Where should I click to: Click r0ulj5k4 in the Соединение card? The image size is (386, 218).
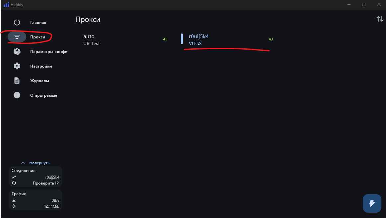tap(52, 177)
